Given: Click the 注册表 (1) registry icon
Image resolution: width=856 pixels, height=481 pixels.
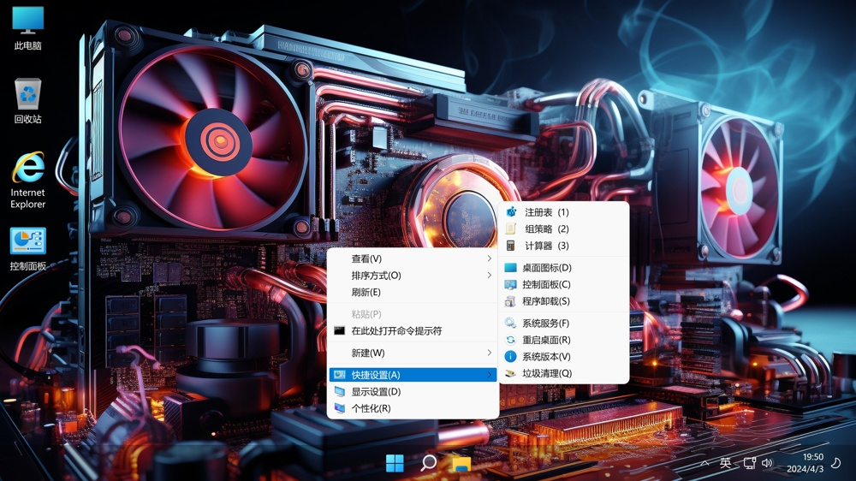Looking at the screenshot, I should click(511, 212).
